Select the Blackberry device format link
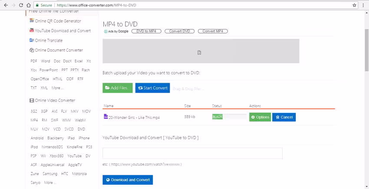This screenshot has width=369, height=189. [x=56, y=138]
